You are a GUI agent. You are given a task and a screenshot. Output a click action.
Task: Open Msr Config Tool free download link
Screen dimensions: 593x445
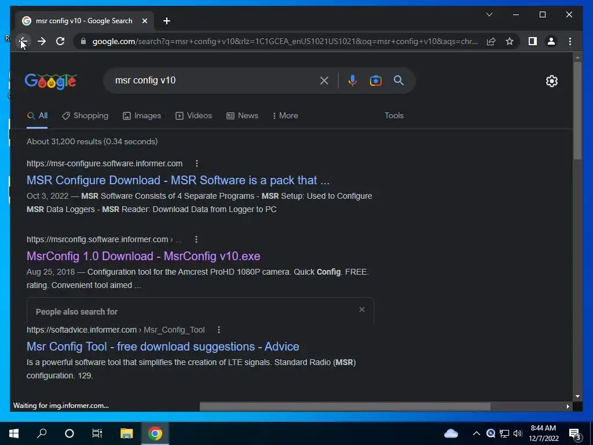click(163, 346)
